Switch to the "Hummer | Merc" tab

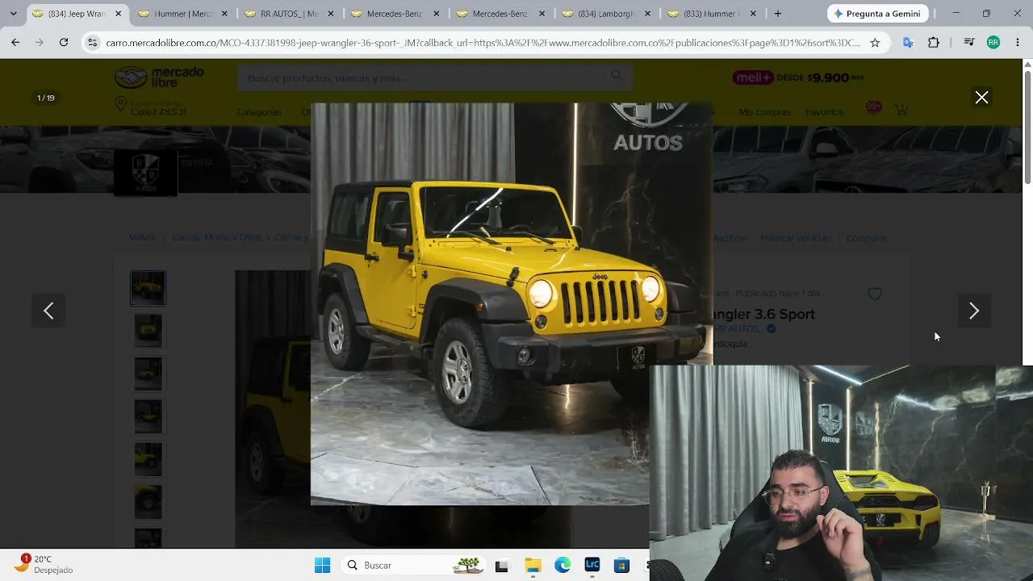183,14
